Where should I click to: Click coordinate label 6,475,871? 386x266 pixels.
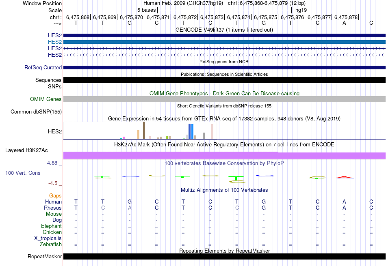click(158, 17)
